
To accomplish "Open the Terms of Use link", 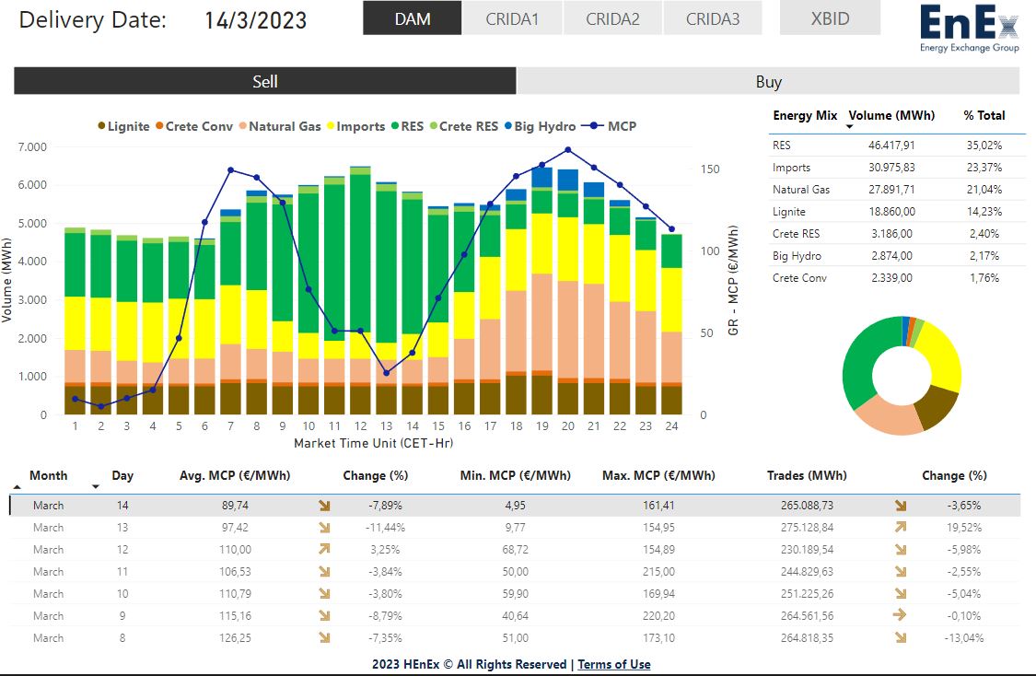I will click(613, 664).
